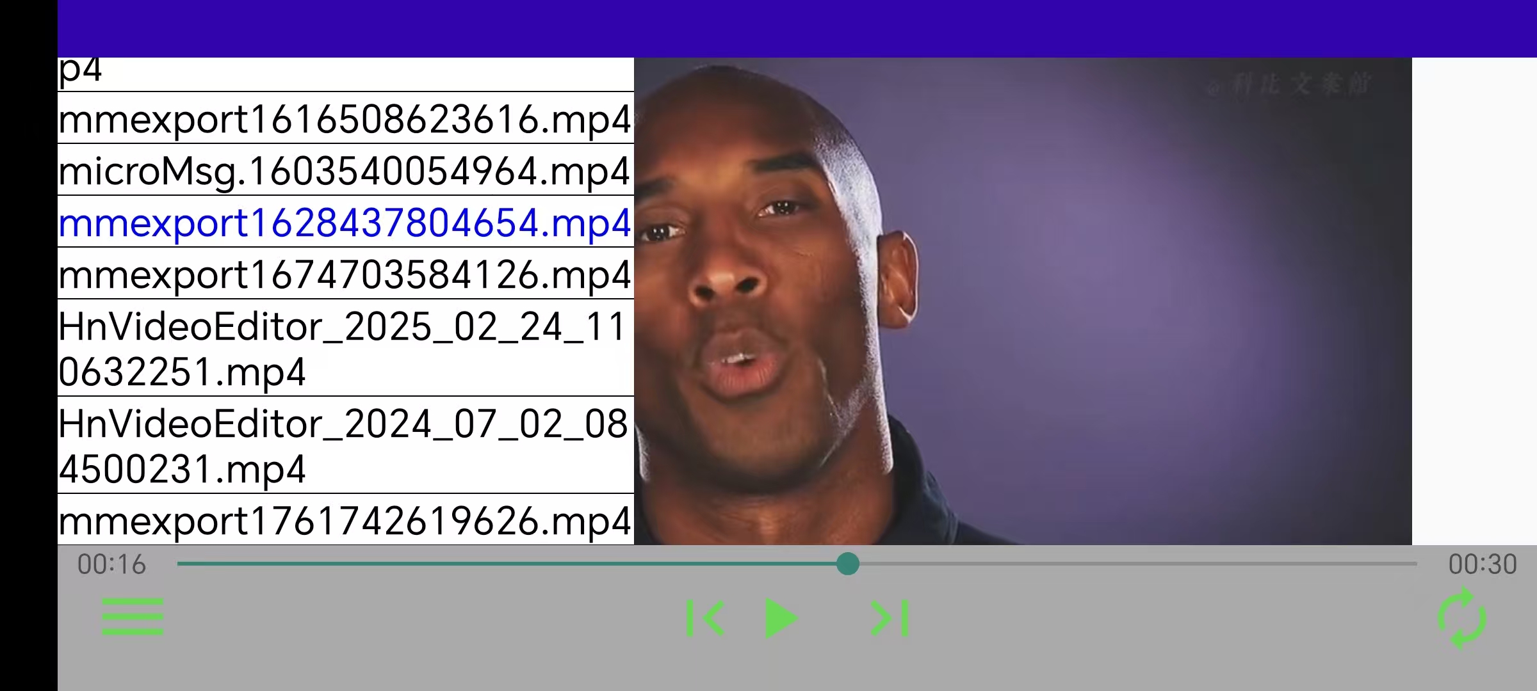Click the 00:30 total duration label

1482,564
